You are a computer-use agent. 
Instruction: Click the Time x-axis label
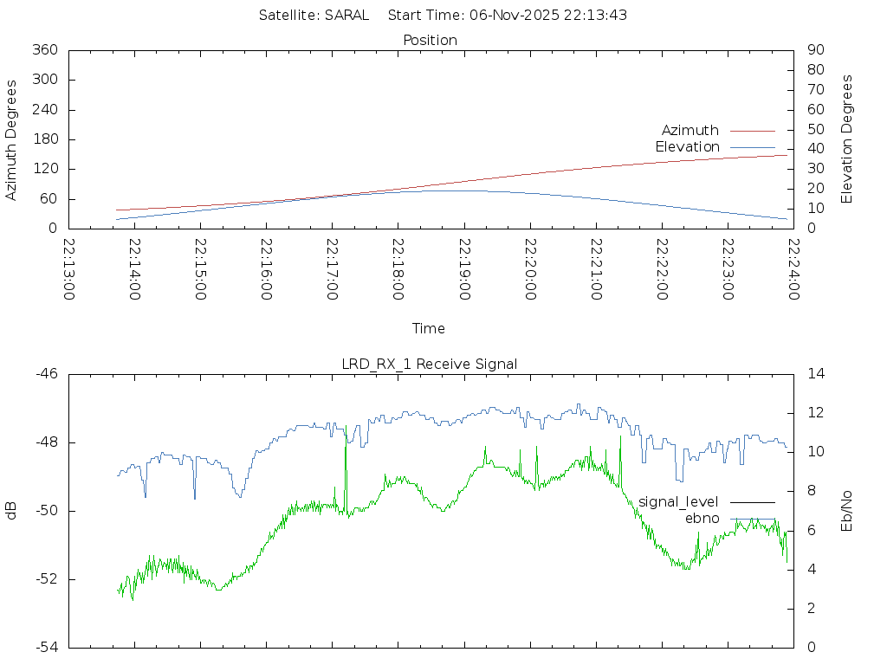(x=429, y=329)
